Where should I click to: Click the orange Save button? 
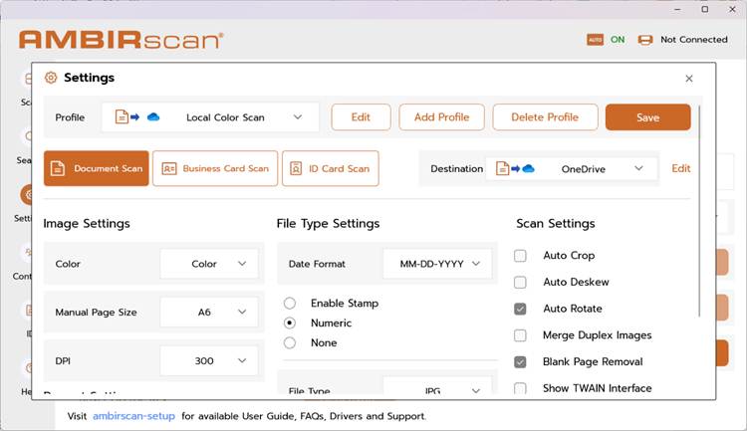[x=648, y=117]
